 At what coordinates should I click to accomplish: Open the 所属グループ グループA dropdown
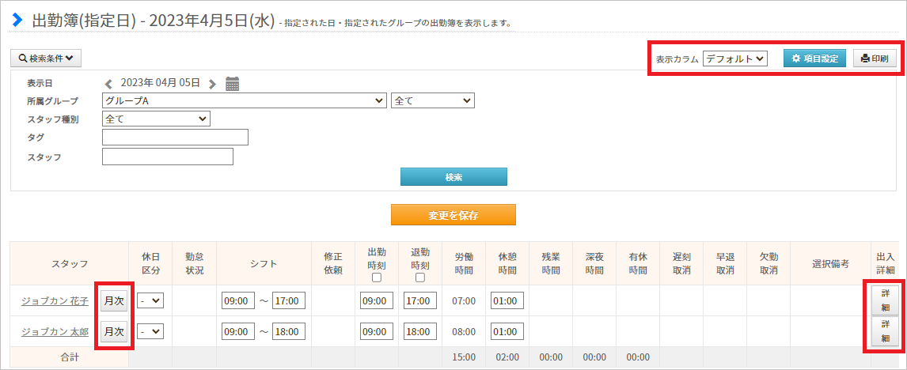click(244, 100)
